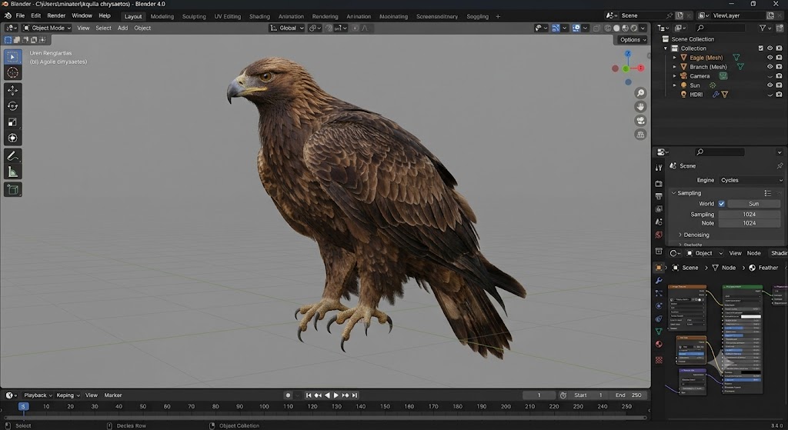Viewport: 788px width, 430px height.
Task: Toggle Sun visibility eye icon
Action: pos(770,85)
